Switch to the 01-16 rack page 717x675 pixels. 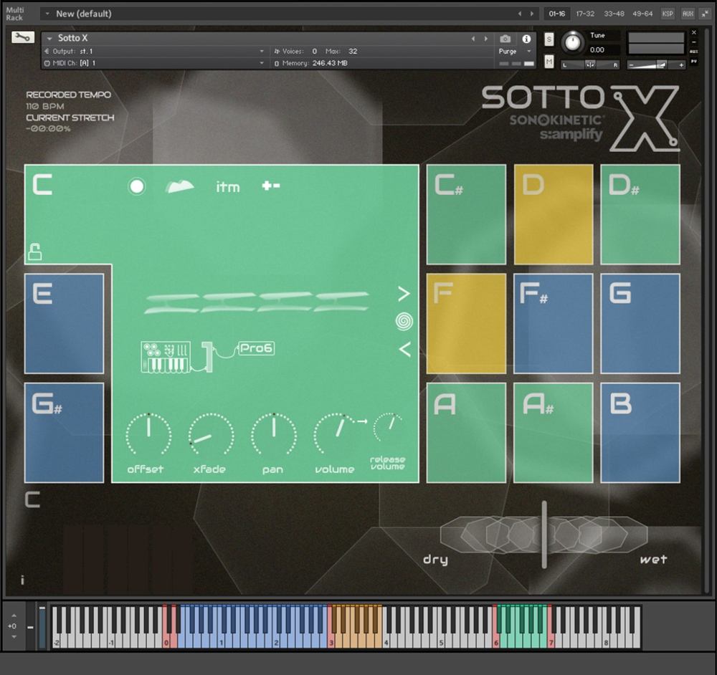pyautogui.click(x=556, y=14)
